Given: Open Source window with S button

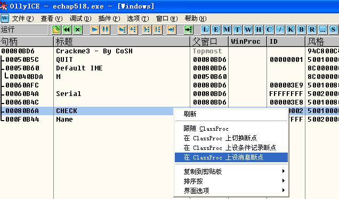Looking at the screenshot, I should (x=333, y=30).
